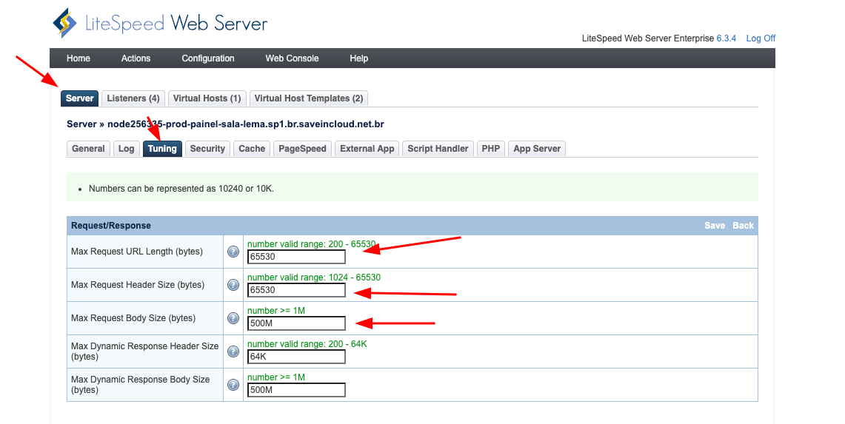
Task: Click 'Max Dynamic Response Body Size' label
Action: pyautogui.click(x=141, y=385)
